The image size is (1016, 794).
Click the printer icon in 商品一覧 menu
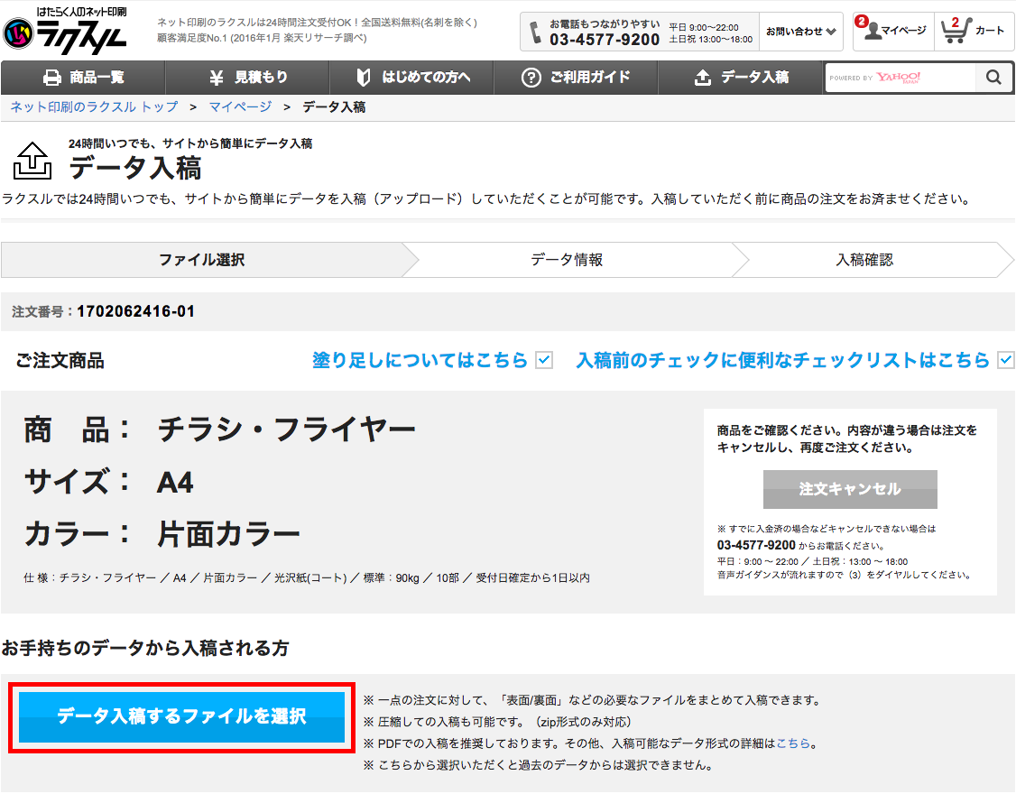(x=52, y=78)
